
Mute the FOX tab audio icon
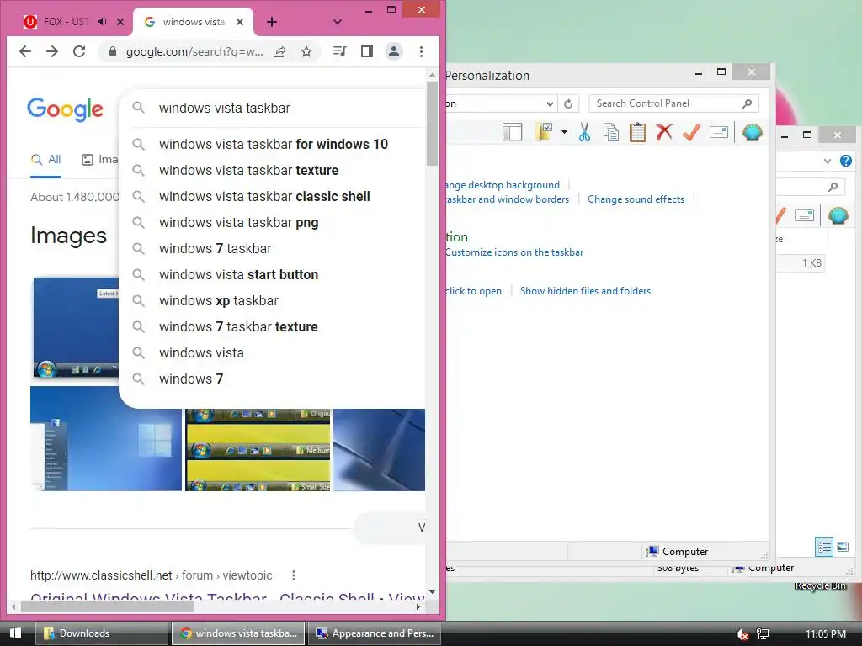tap(102, 21)
